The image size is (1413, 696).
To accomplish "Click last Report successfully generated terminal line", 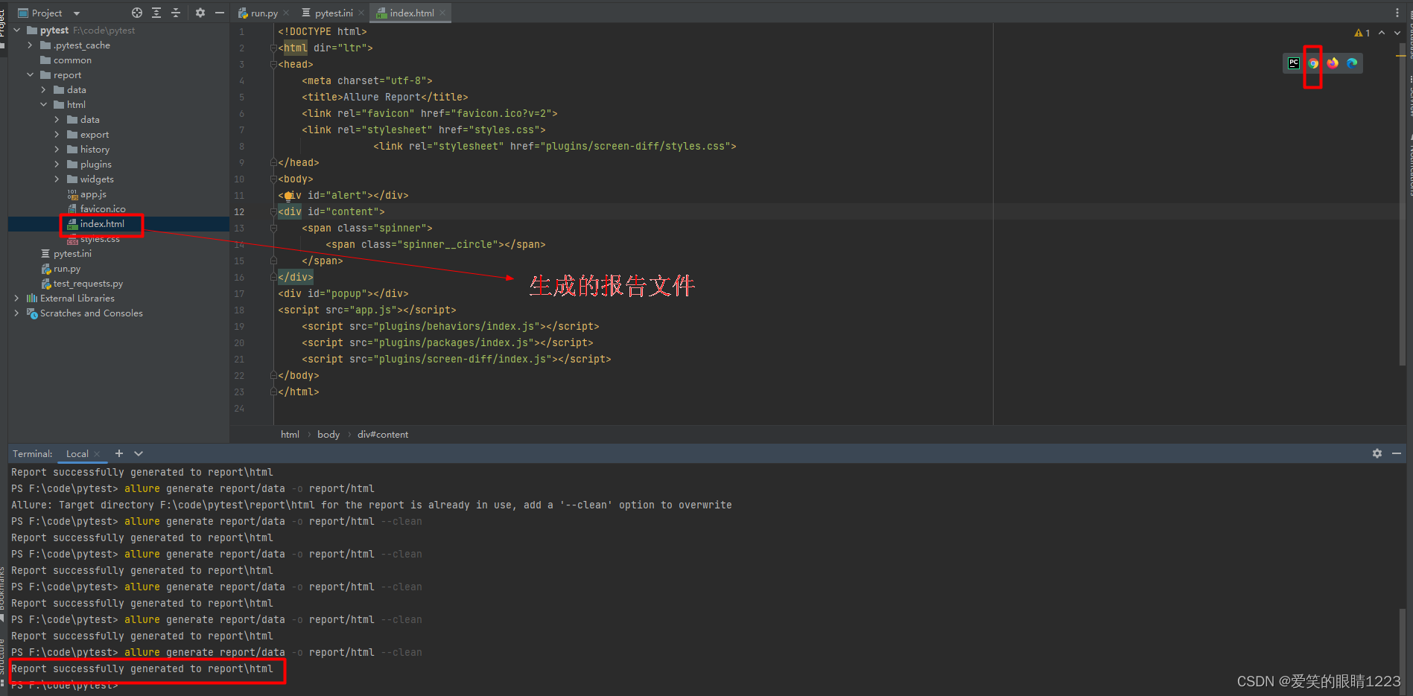I will 142,669.
